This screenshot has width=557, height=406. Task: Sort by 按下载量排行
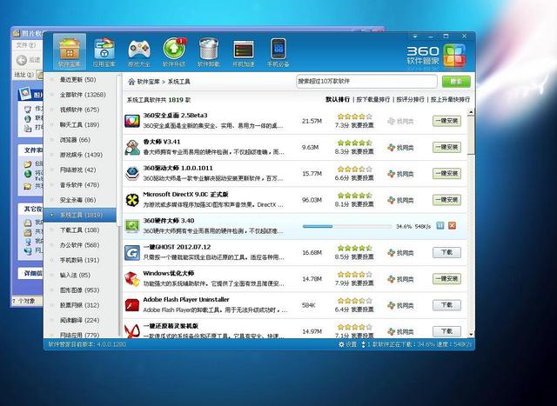(373, 100)
